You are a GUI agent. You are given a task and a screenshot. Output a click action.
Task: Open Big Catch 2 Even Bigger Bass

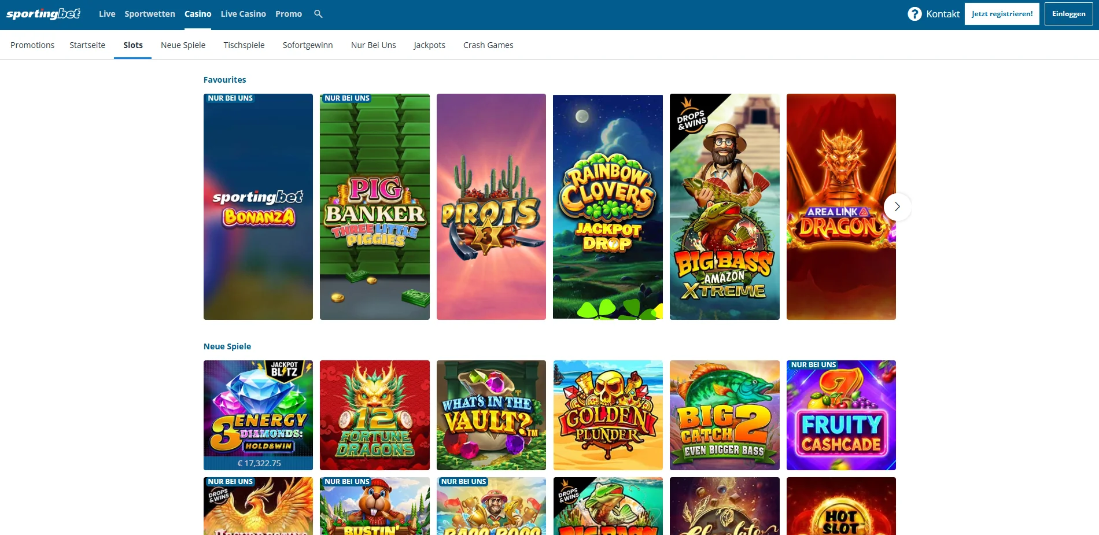pos(725,415)
